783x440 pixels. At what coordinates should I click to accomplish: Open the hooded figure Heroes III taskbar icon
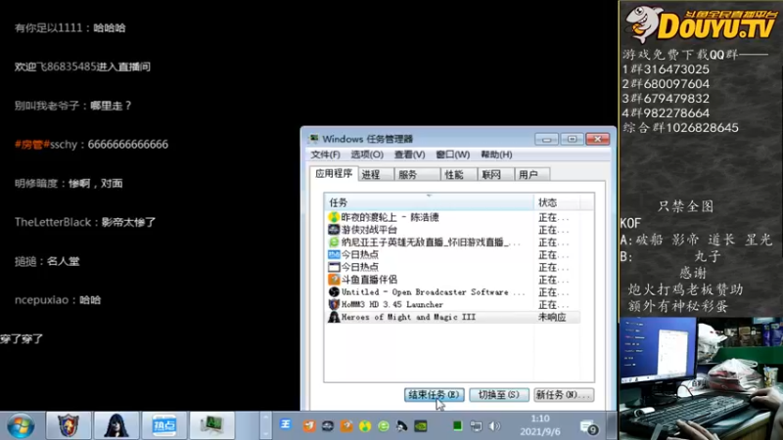(116, 425)
